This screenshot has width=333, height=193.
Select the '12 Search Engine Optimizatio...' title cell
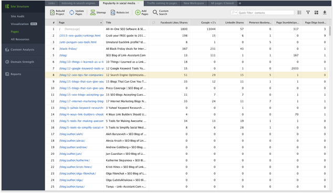(126, 75)
